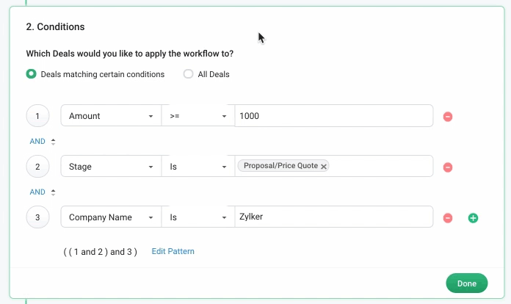The image size is (511, 304).
Task: Remove the Company Name condition row
Action: (448, 218)
